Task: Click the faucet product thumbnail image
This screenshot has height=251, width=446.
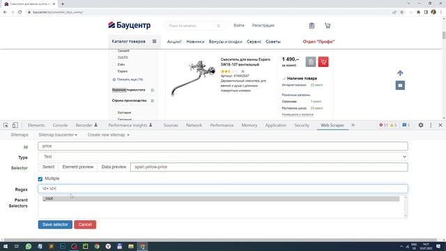Action: point(193,77)
